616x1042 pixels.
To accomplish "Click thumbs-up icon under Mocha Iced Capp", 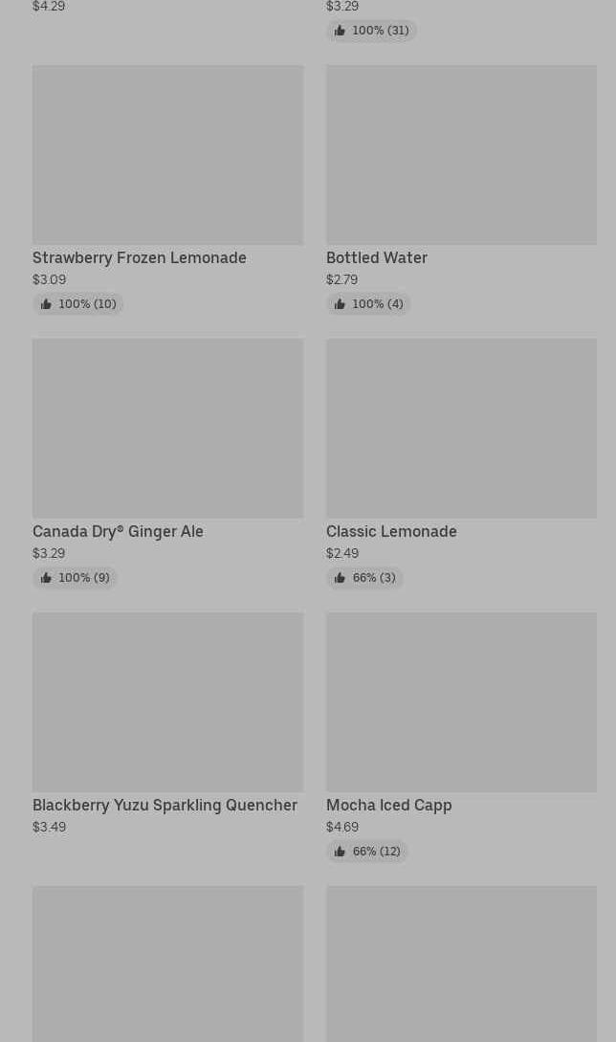I will (x=340, y=852).
